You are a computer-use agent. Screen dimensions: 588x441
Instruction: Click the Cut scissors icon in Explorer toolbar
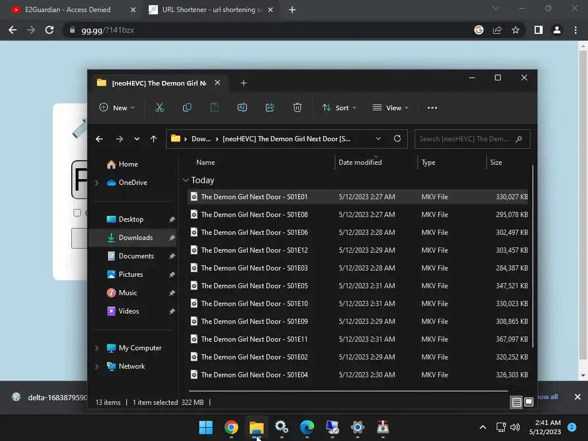pyautogui.click(x=160, y=107)
